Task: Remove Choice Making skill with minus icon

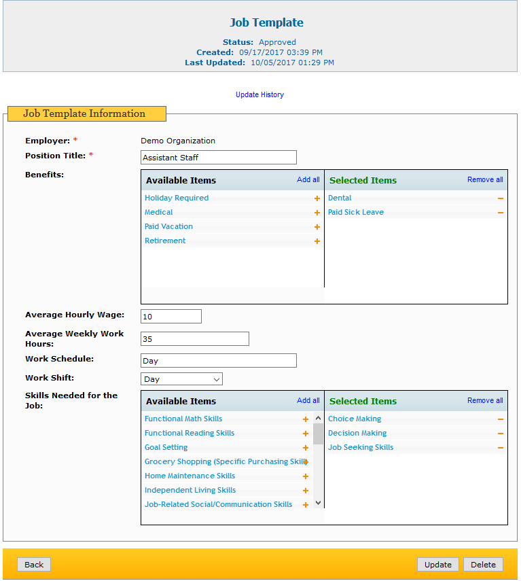Action: pyautogui.click(x=500, y=419)
